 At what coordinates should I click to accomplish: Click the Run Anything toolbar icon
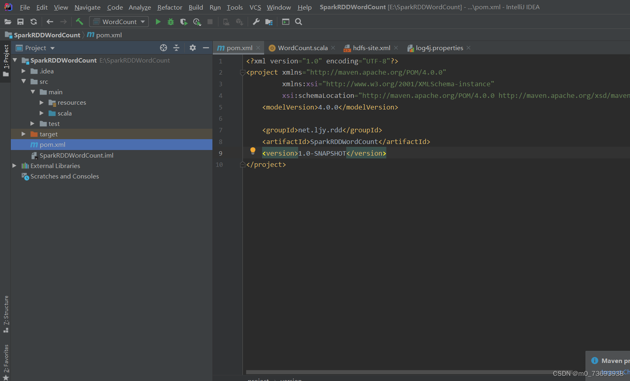[x=286, y=22]
